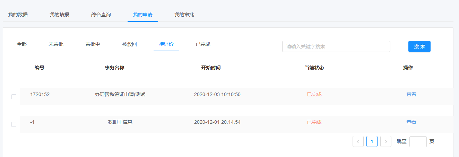Go to next page arrow
The height and width of the screenshot is (157, 459).
386,141
